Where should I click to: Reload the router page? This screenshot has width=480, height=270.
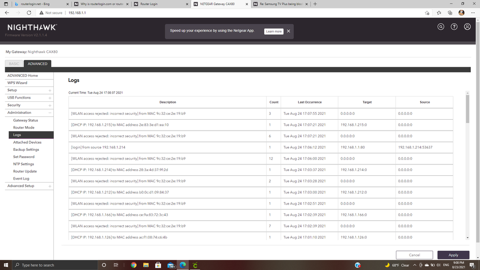coord(29,12)
